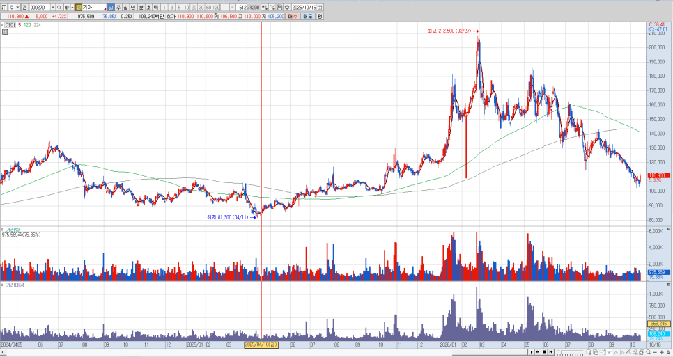Screen dimensions: 673x357
Task: Click the diagonal trendline icon in bottom toolbar
Action: click(x=628, y=352)
